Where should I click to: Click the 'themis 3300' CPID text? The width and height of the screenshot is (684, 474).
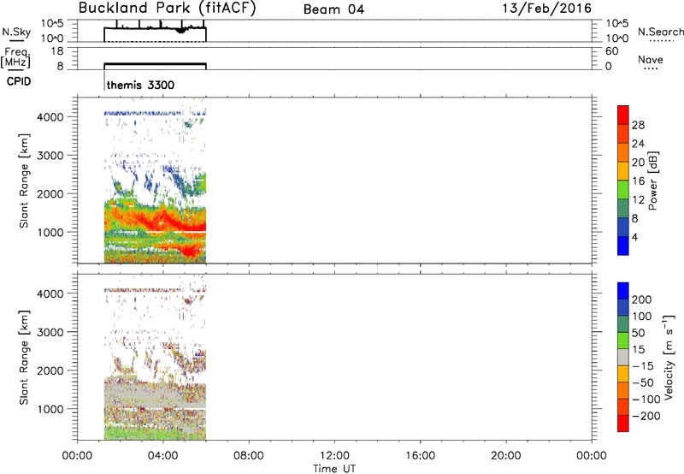[140, 85]
